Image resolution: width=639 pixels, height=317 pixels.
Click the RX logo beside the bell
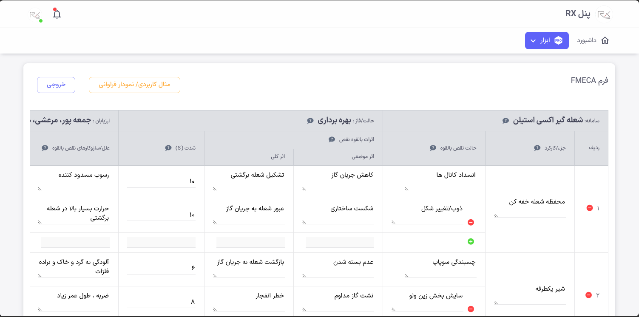pyautogui.click(x=35, y=14)
